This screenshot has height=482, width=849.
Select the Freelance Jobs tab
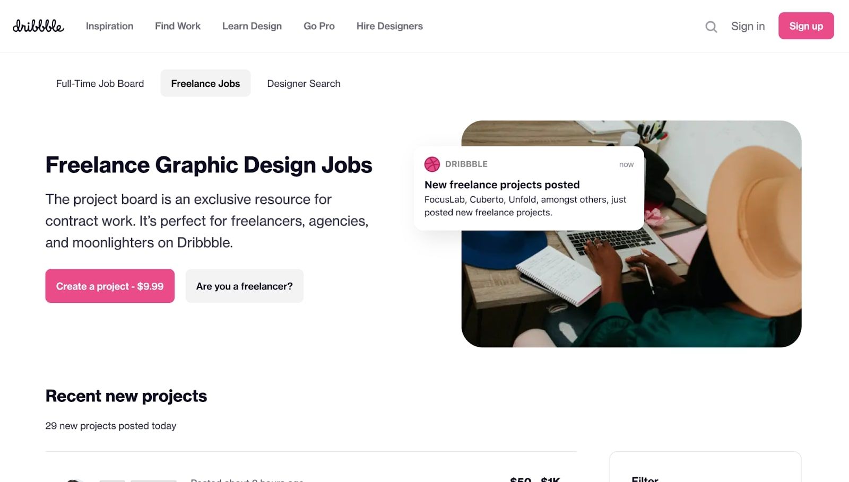[x=205, y=83]
